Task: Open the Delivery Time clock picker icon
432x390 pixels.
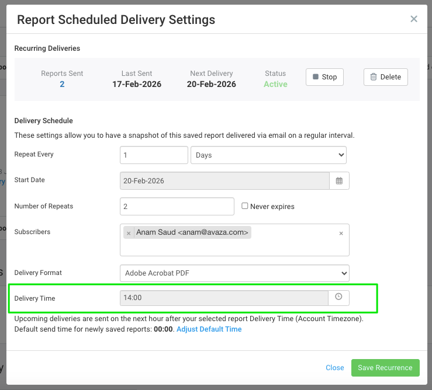Action: tap(338, 297)
